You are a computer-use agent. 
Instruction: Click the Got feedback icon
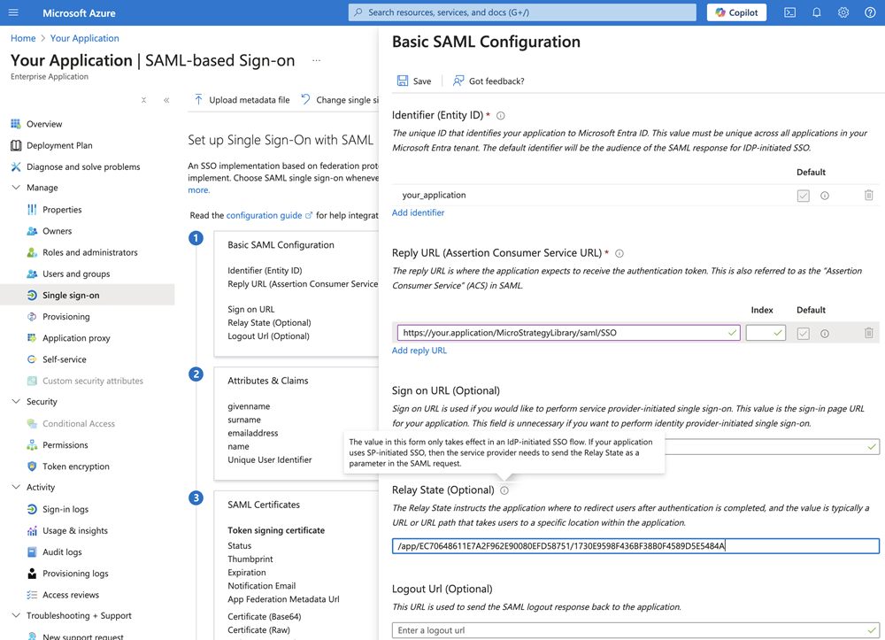click(x=458, y=81)
